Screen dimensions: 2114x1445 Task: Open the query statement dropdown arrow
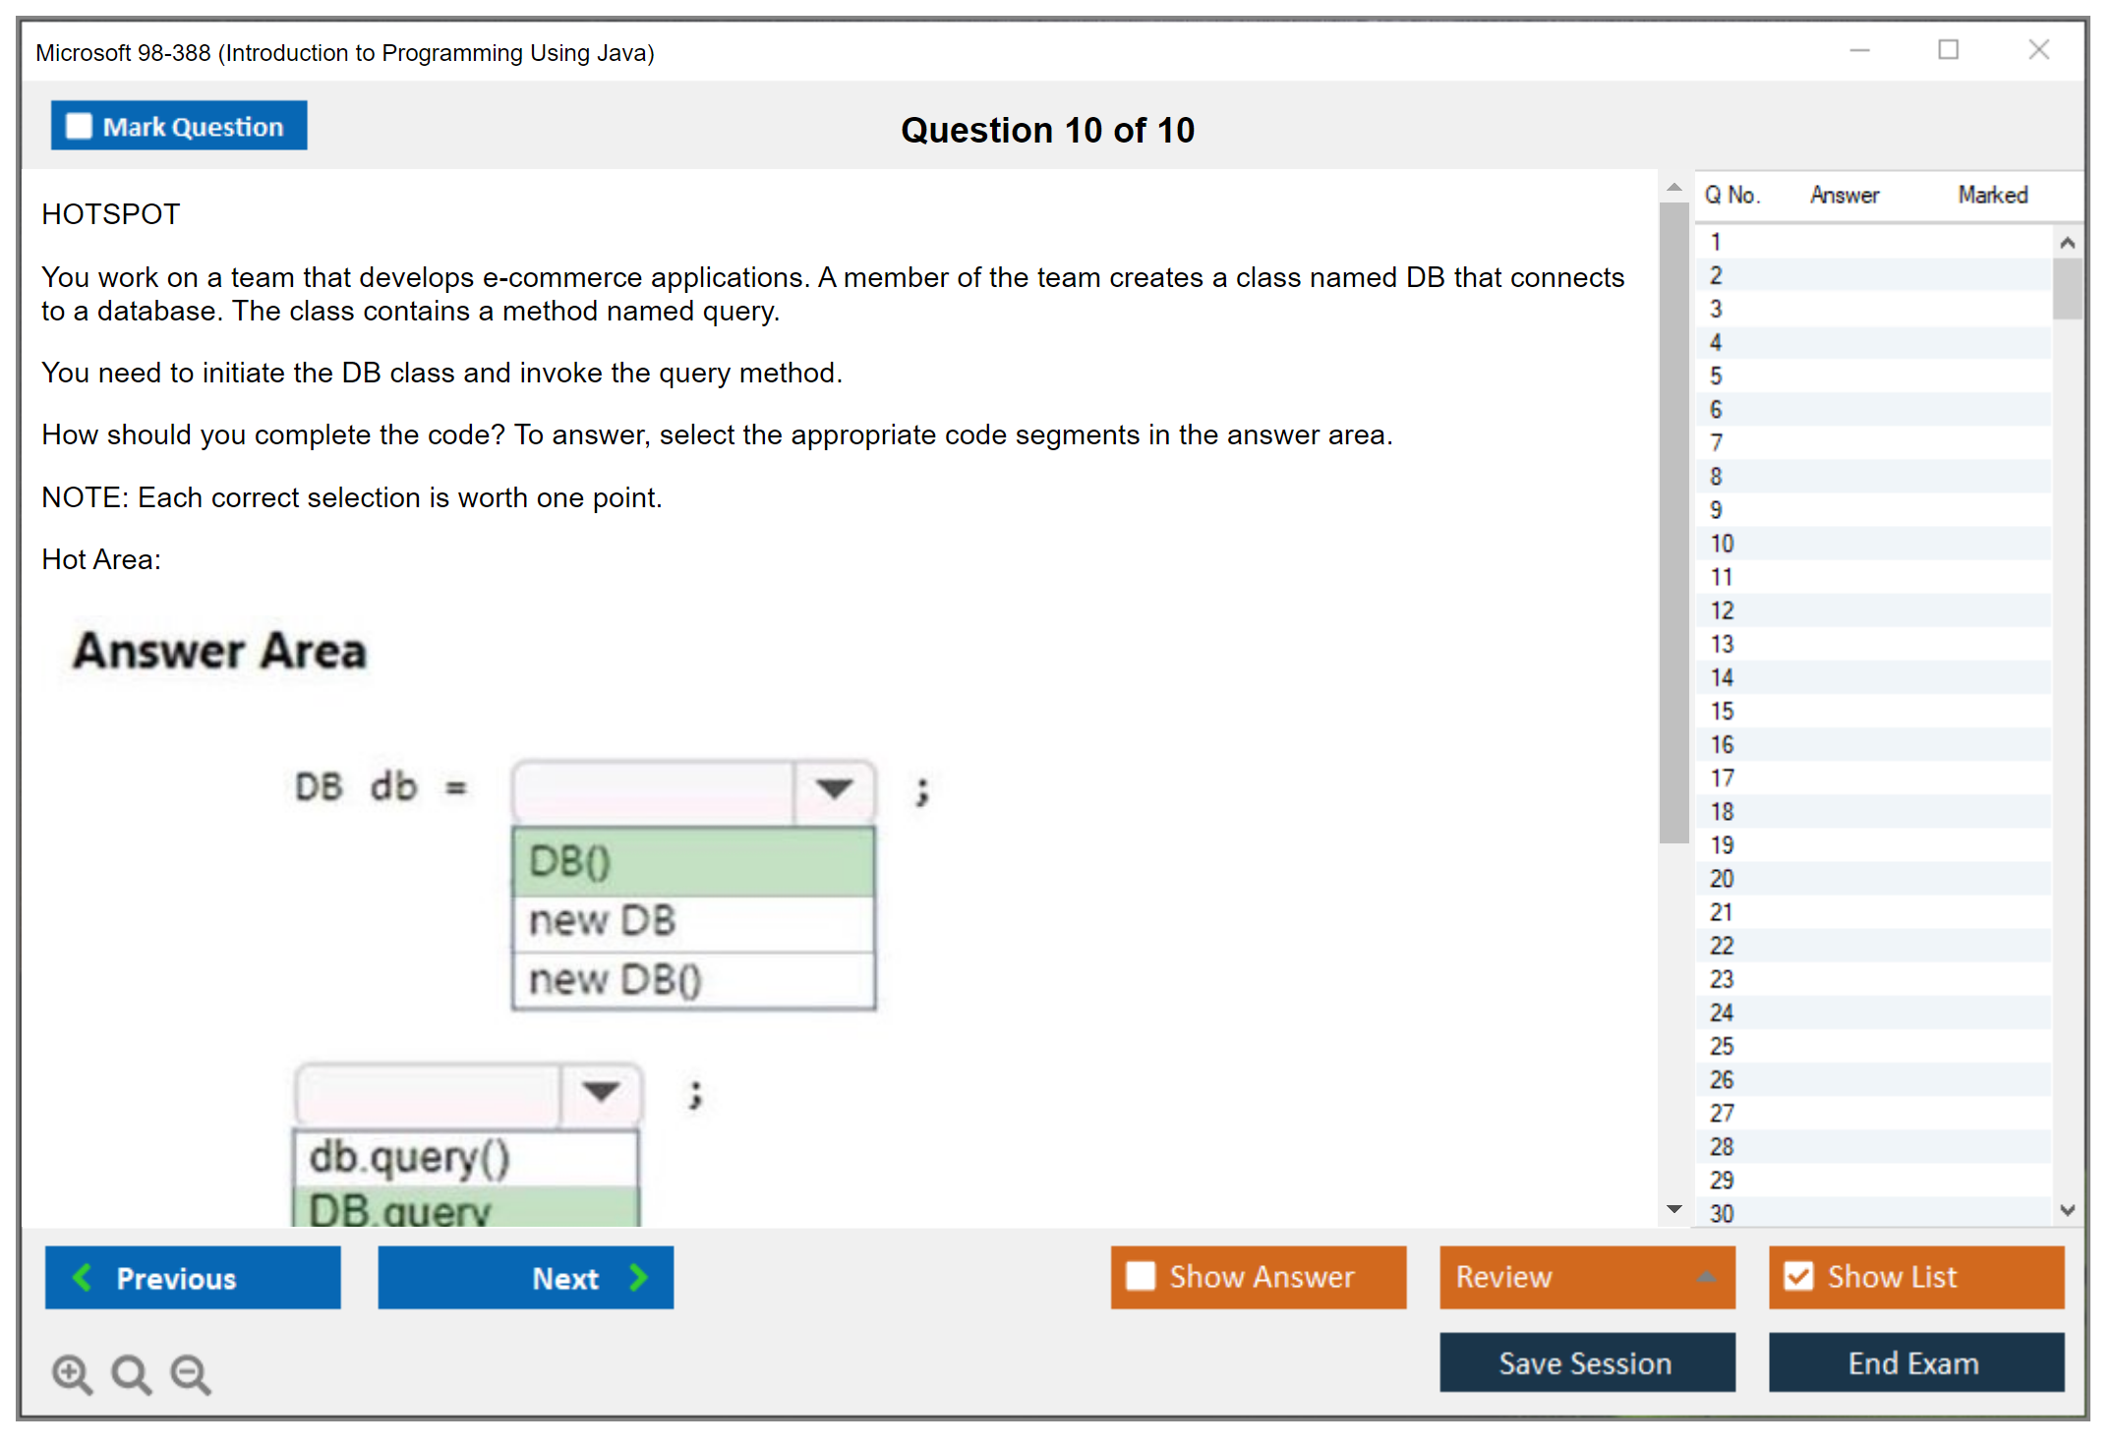coord(600,1092)
